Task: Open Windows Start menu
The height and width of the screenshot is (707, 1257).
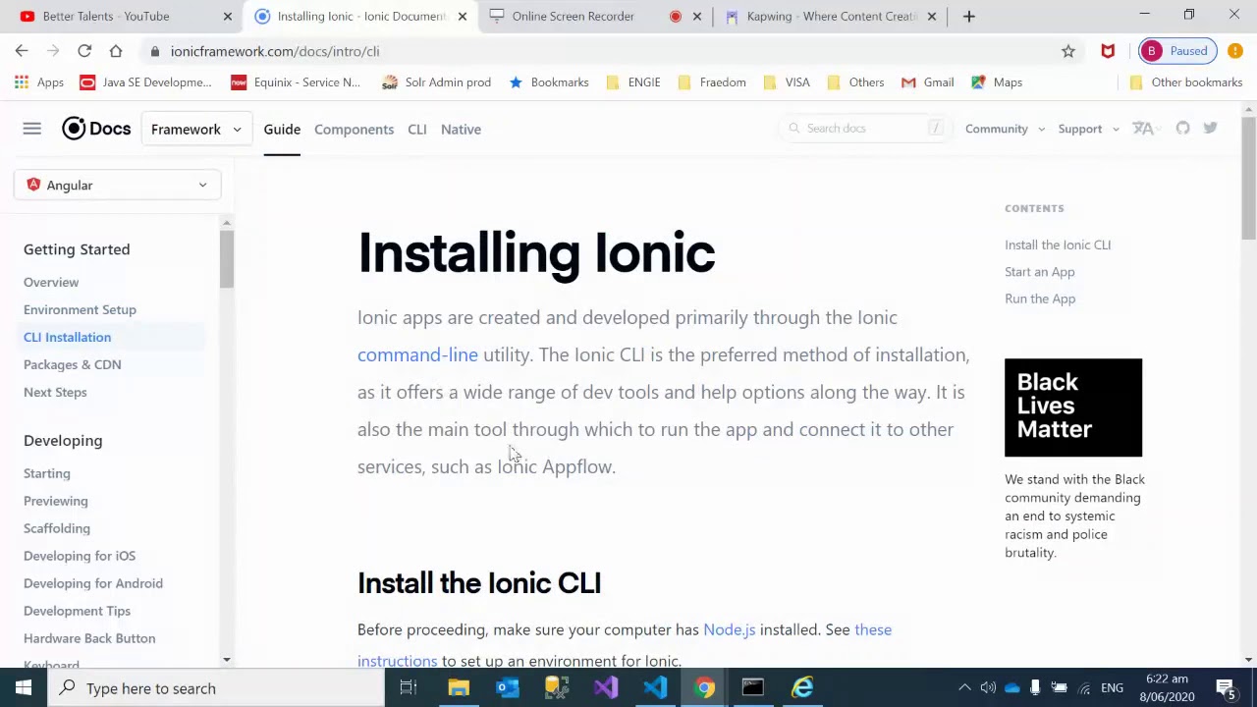Action: 24,687
